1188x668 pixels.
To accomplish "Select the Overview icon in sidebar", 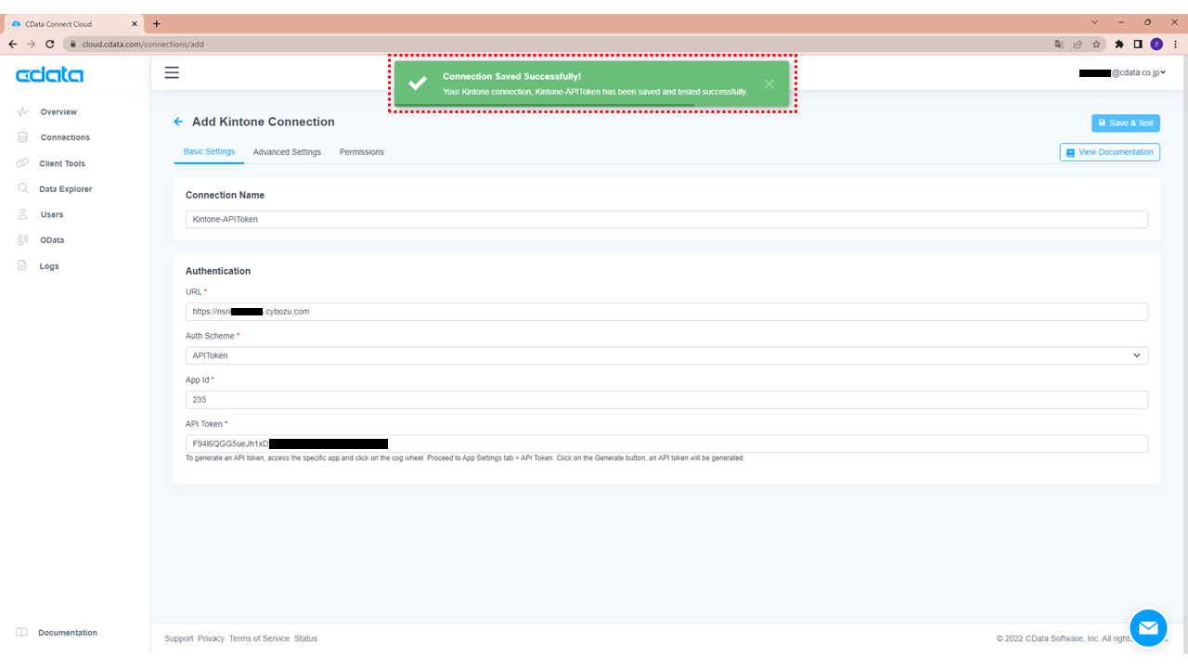I will pos(56,111).
